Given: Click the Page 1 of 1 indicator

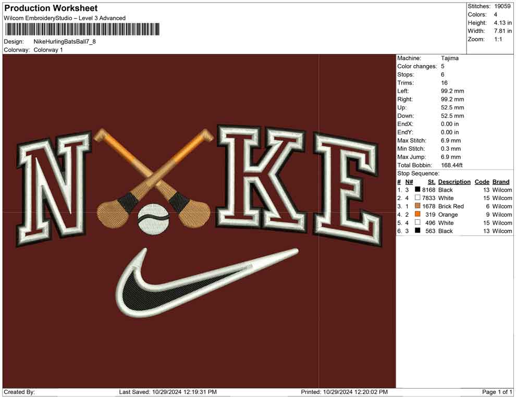Looking at the screenshot, I should pyautogui.click(x=497, y=392).
